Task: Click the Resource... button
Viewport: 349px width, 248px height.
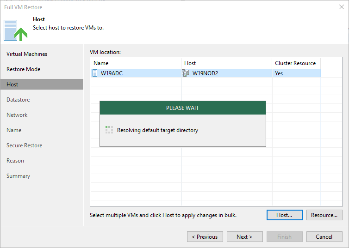Action: point(324,215)
